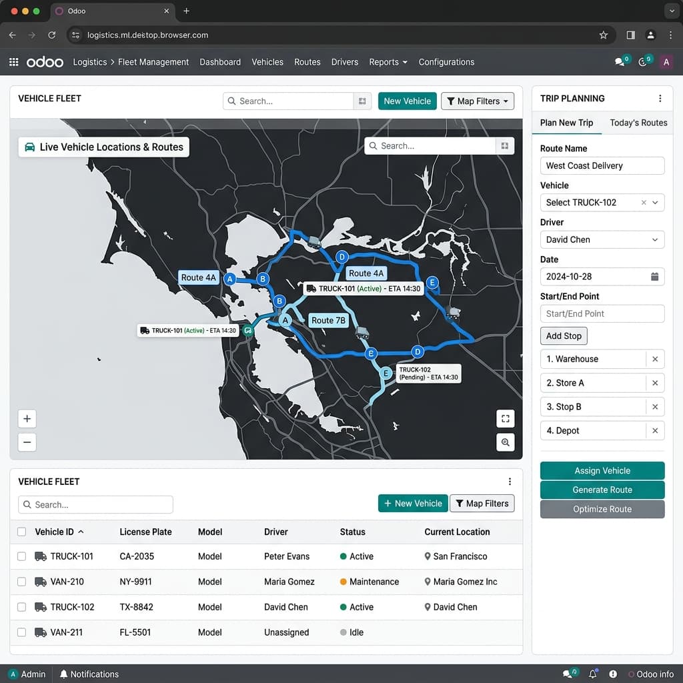The image size is (683, 683).
Task: Open the browser side panel icon
Action: [x=630, y=35]
